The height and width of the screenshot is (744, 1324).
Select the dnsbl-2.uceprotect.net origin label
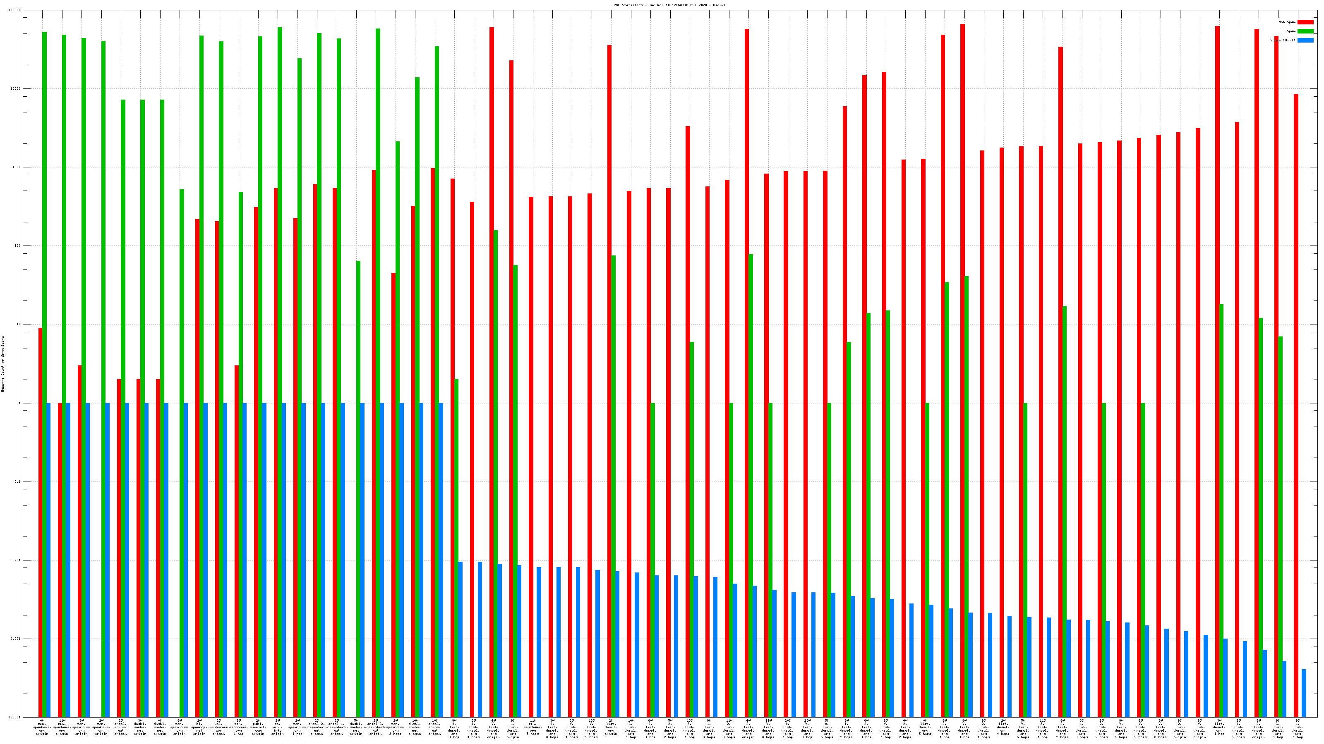coord(317,727)
